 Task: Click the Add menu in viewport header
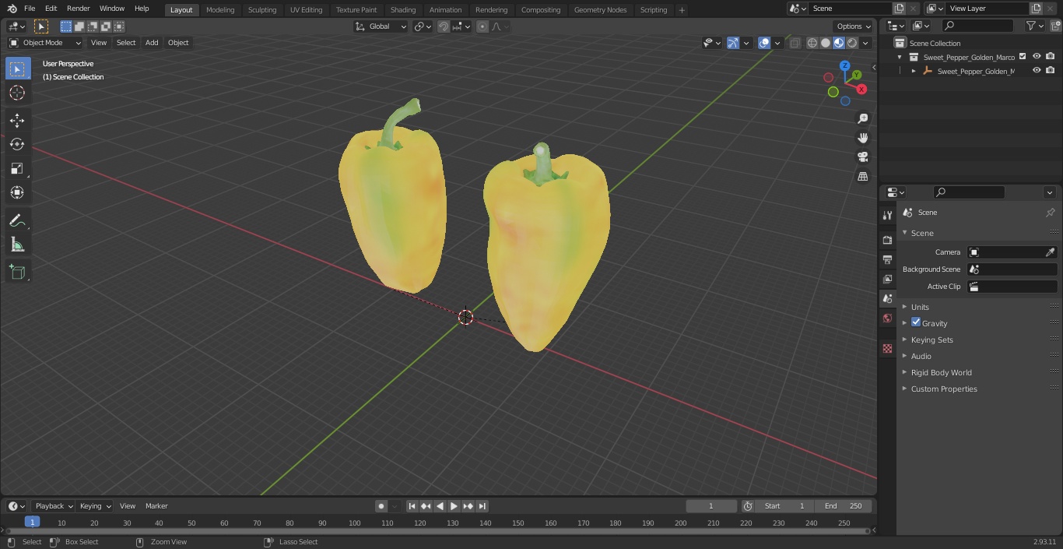[152, 43]
